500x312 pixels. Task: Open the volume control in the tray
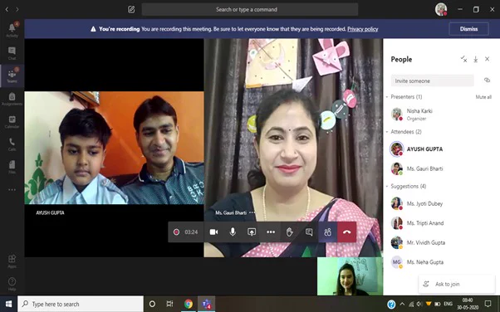pos(419,305)
